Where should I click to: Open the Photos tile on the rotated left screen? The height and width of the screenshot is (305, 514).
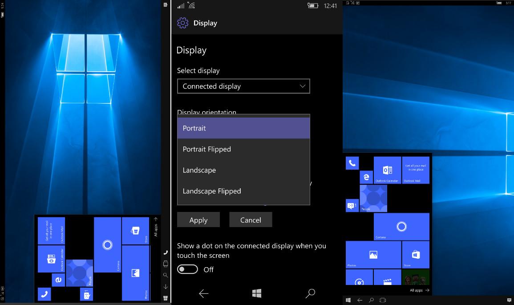(x=135, y=273)
